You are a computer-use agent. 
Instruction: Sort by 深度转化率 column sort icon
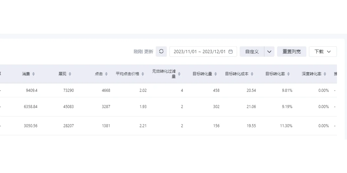tap(325, 74)
